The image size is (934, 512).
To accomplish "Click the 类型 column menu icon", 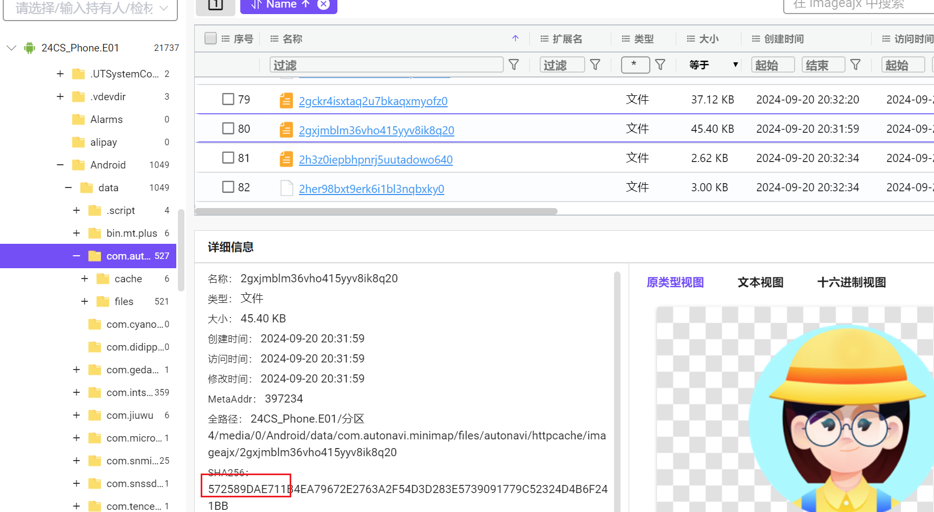I will [x=626, y=39].
